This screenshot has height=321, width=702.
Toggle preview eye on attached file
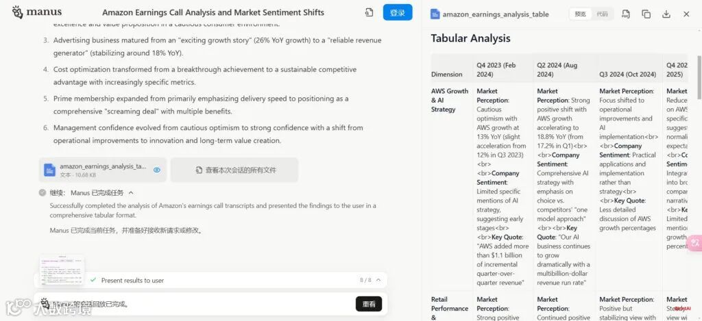coord(157,170)
